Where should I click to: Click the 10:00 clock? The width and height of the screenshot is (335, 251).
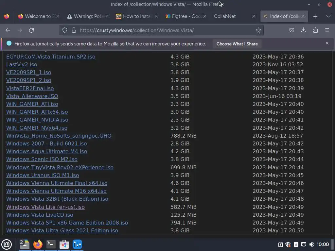pos(323,244)
